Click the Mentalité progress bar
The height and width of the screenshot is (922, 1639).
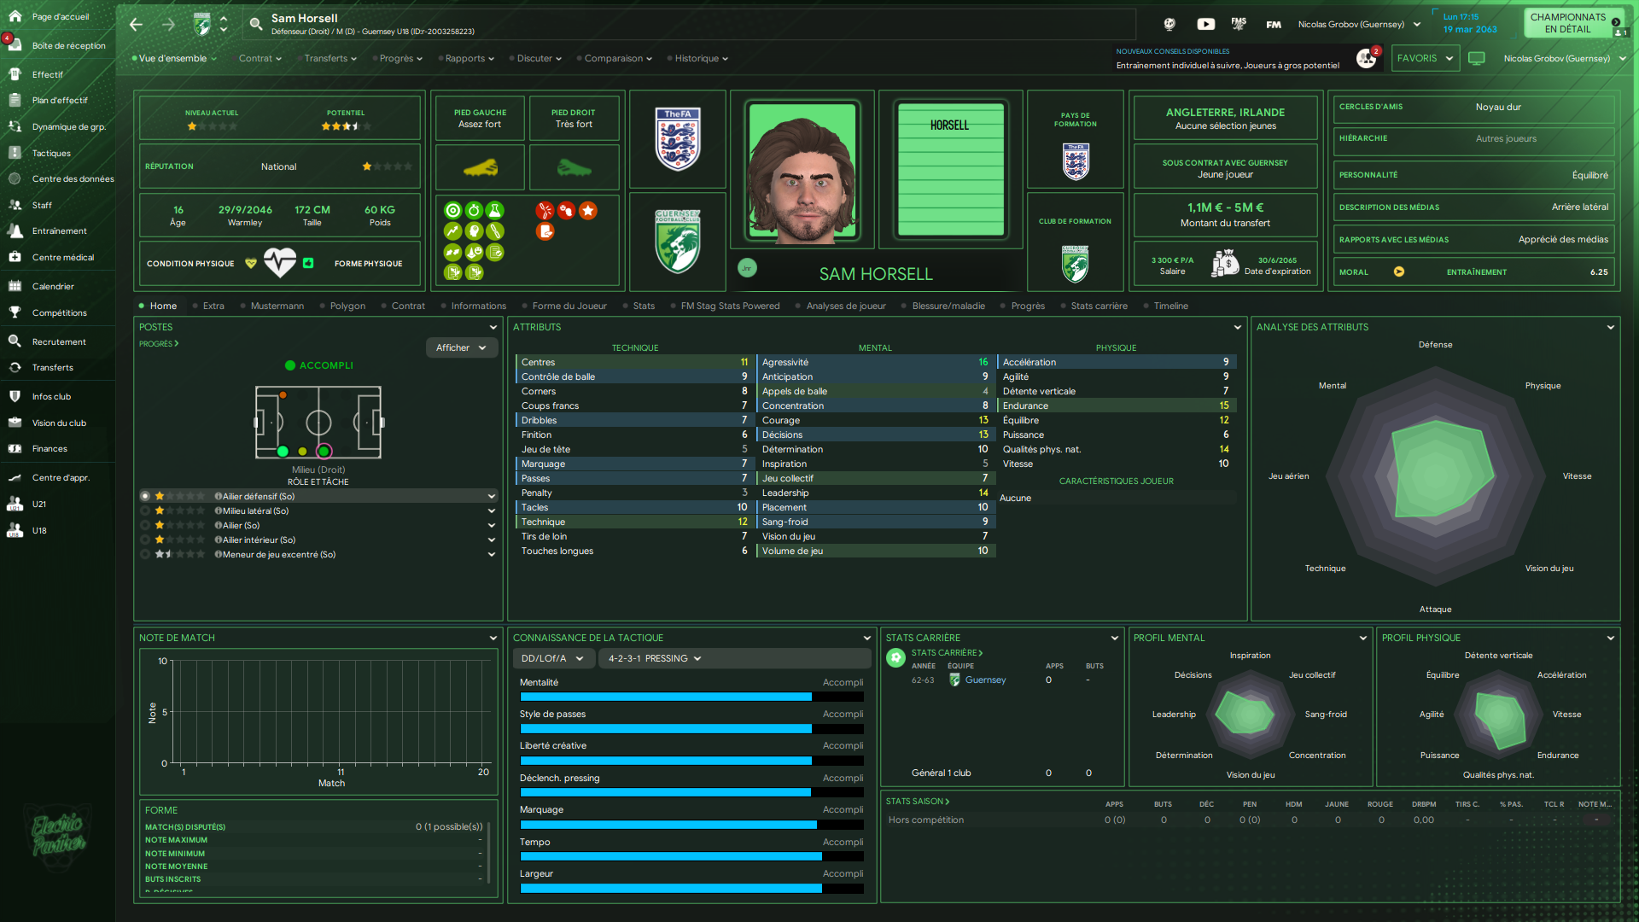[691, 697]
